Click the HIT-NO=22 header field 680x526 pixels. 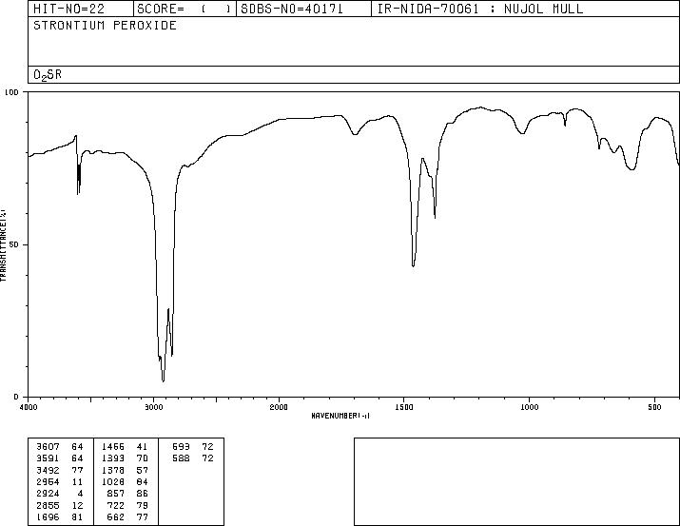[69, 9]
